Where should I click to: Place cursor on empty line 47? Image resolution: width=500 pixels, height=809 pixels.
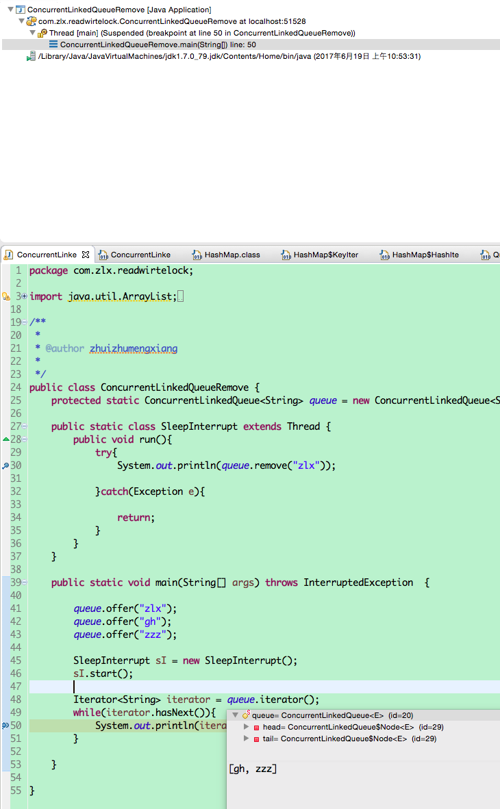[x=264, y=686]
